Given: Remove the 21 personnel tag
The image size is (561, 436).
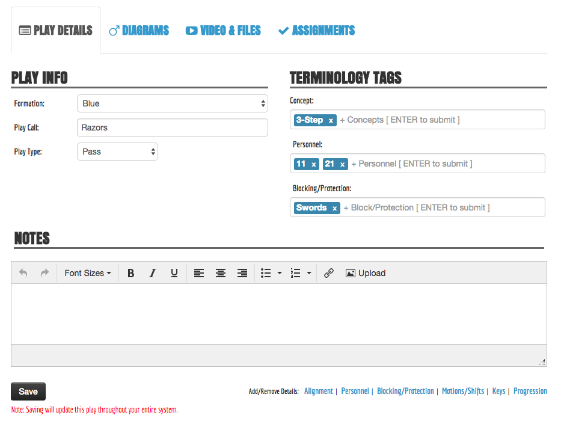Looking at the screenshot, I should coord(342,164).
